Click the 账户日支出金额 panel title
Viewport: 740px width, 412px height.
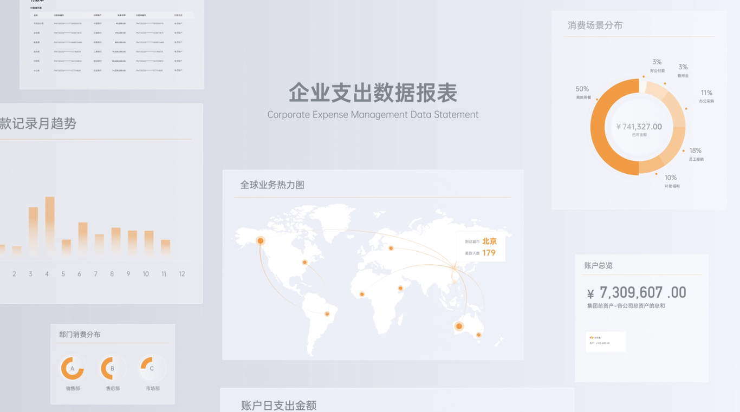(x=278, y=406)
